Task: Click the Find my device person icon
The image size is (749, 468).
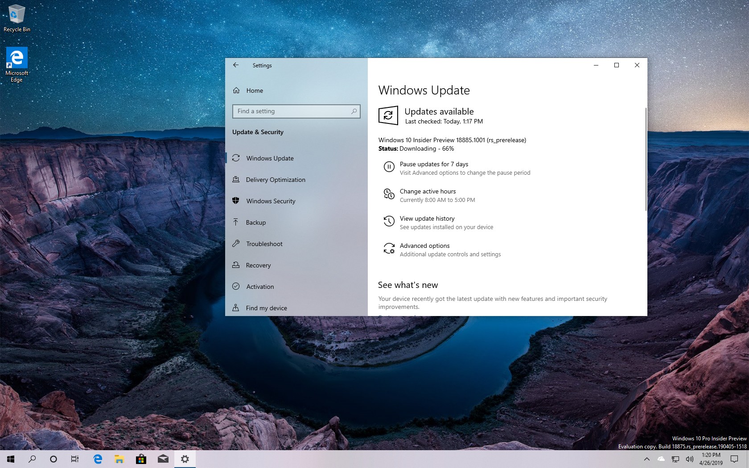Action: [x=236, y=308]
